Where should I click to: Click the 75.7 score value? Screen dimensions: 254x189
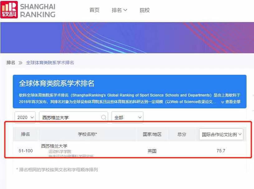click(x=221, y=151)
